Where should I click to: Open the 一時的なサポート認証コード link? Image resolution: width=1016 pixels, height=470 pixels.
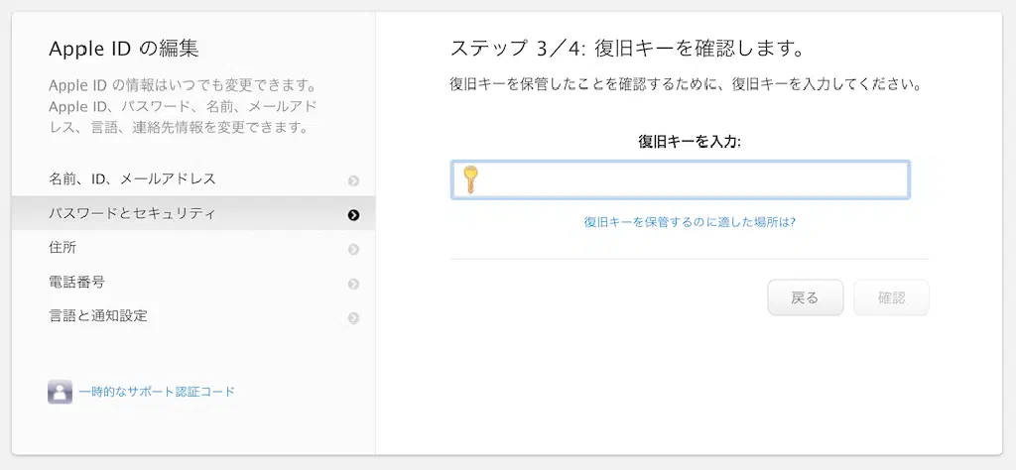point(157,392)
